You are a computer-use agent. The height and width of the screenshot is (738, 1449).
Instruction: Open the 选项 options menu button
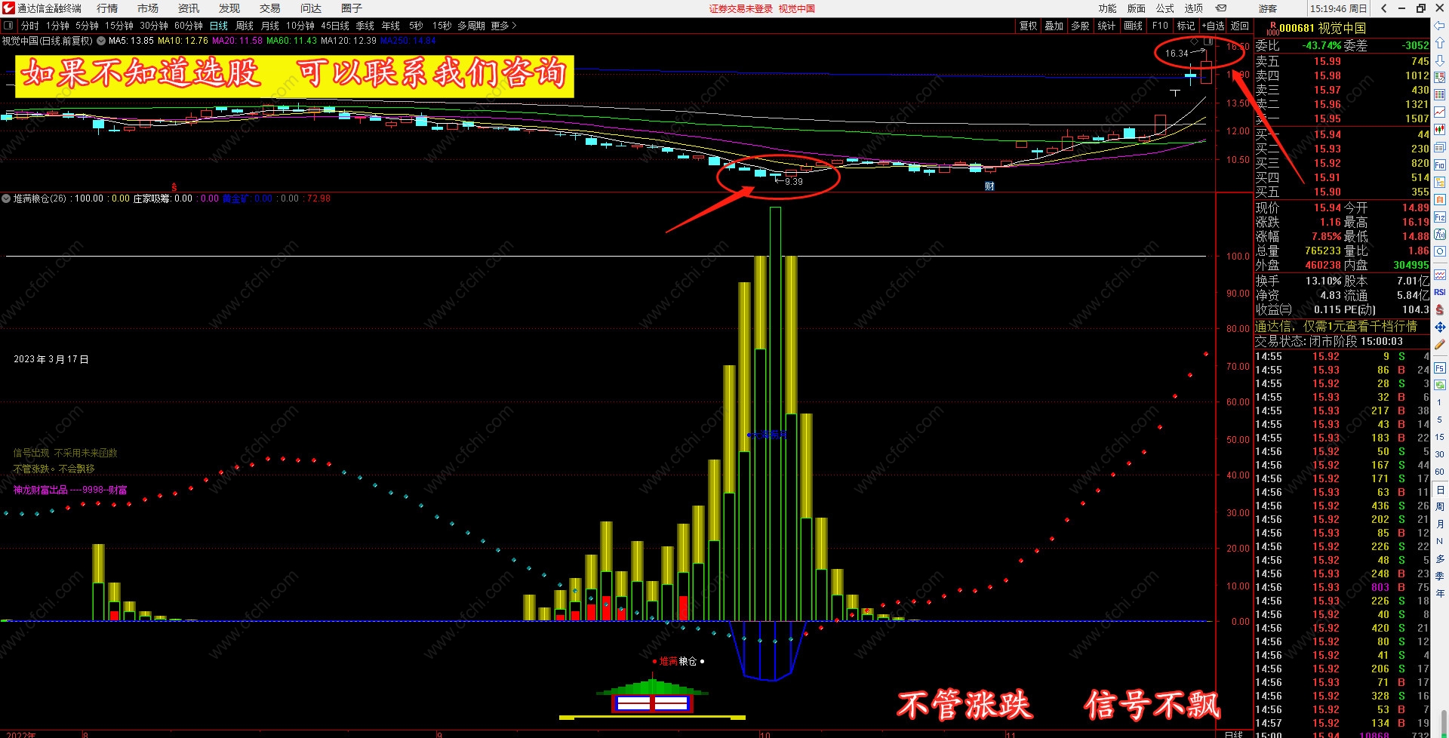click(x=1194, y=8)
